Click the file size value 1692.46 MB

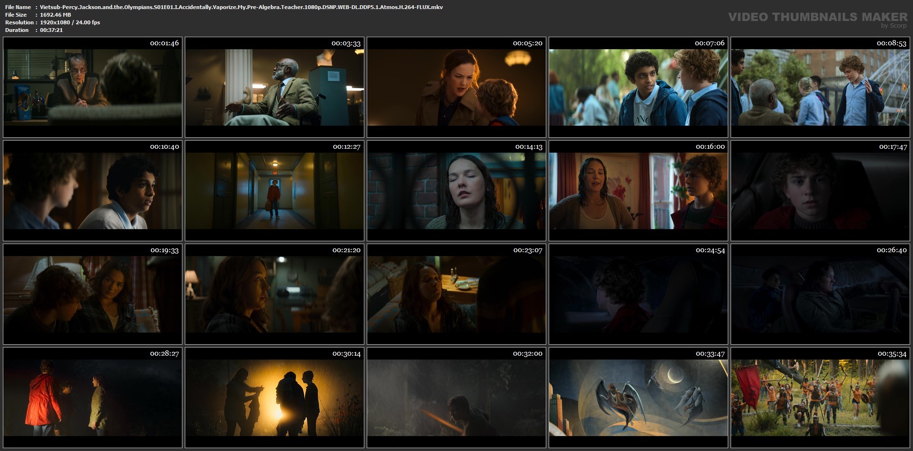click(x=56, y=15)
